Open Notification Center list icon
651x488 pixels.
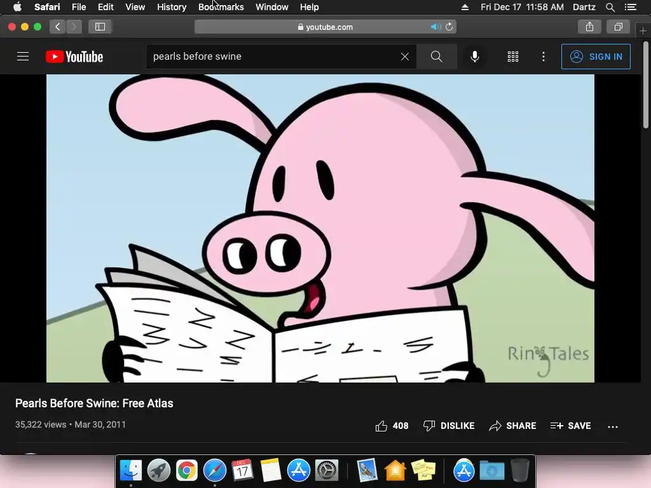tap(631, 7)
